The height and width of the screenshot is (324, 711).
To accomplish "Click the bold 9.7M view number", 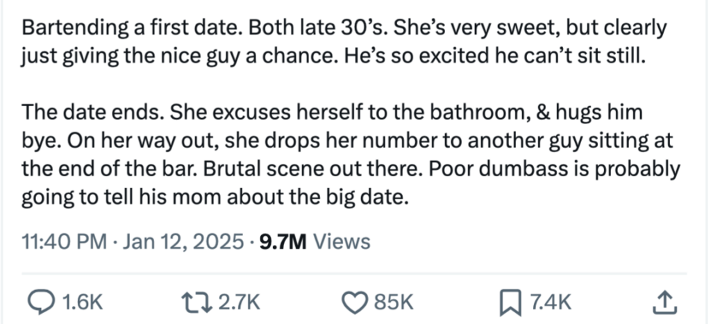I will (283, 241).
